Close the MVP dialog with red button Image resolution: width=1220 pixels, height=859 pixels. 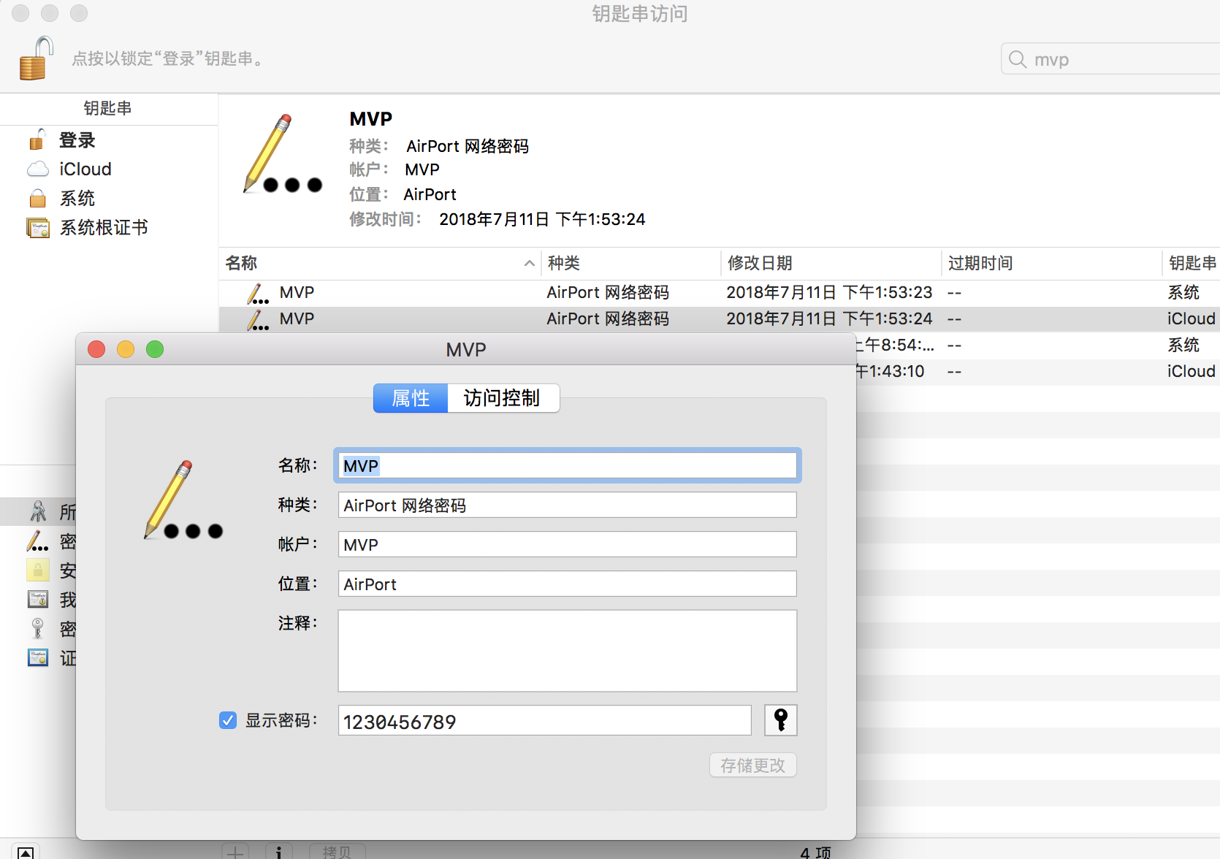pyautogui.click(x=96, y=349)
